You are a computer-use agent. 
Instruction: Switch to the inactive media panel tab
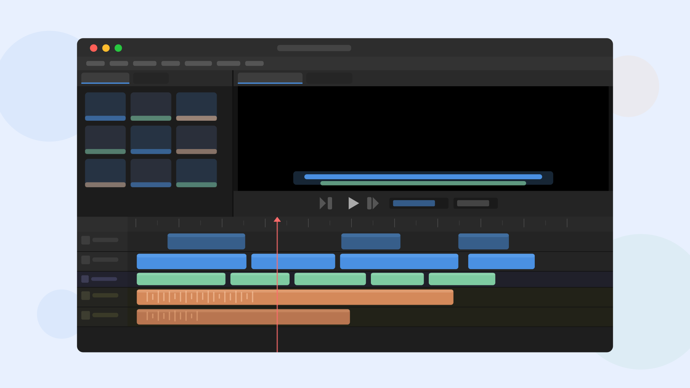point(151,78)
